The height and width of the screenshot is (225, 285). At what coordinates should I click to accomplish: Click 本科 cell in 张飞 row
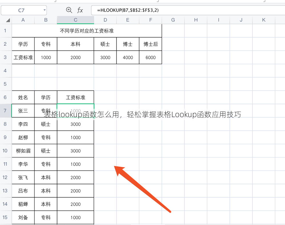[x=46, y=177]
